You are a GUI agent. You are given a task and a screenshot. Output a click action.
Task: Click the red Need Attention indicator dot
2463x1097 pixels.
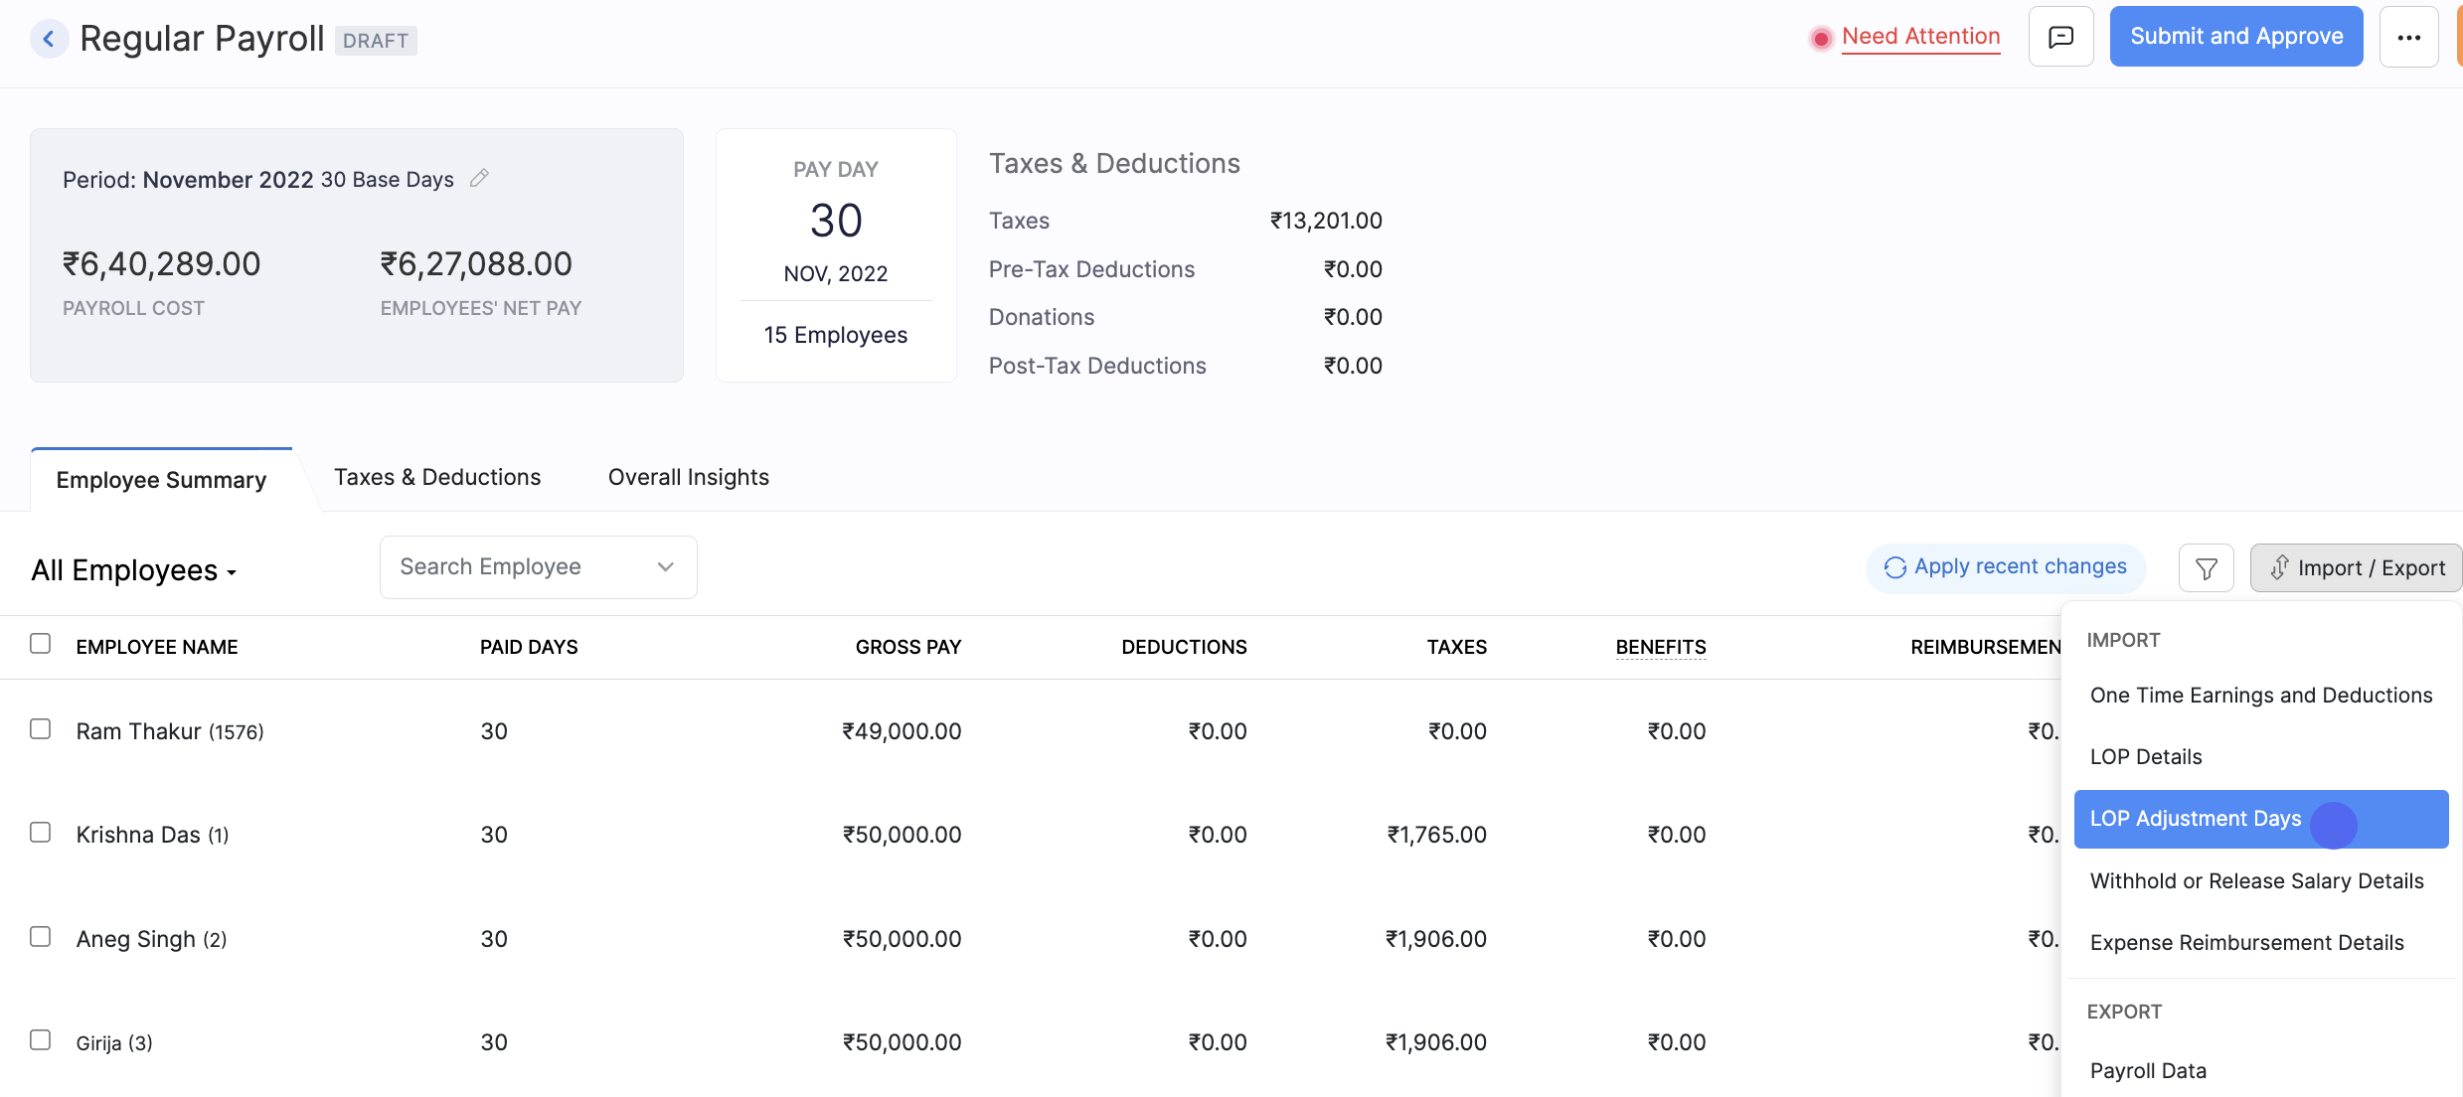[x=1821, y=38]
